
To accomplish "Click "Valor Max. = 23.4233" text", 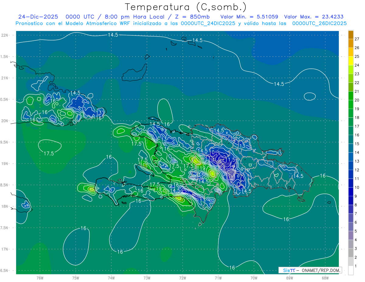I will coord(314,17).
